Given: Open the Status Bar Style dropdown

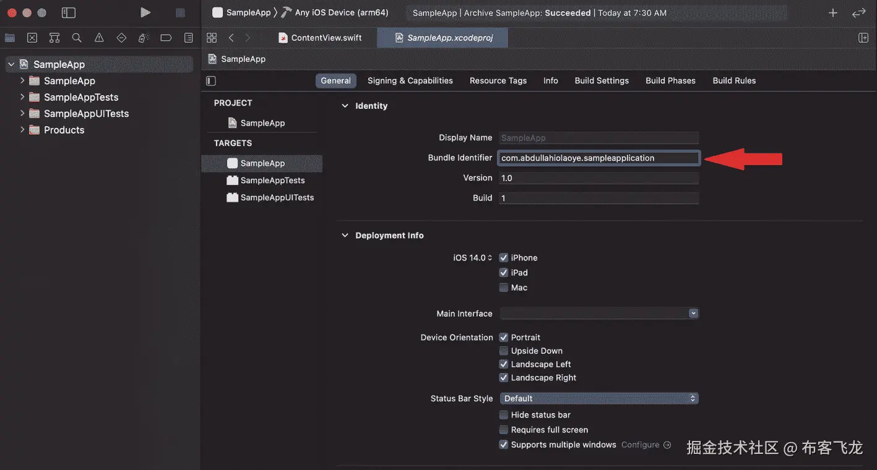Looking at the screenshot, I should (x=598, y=398).
